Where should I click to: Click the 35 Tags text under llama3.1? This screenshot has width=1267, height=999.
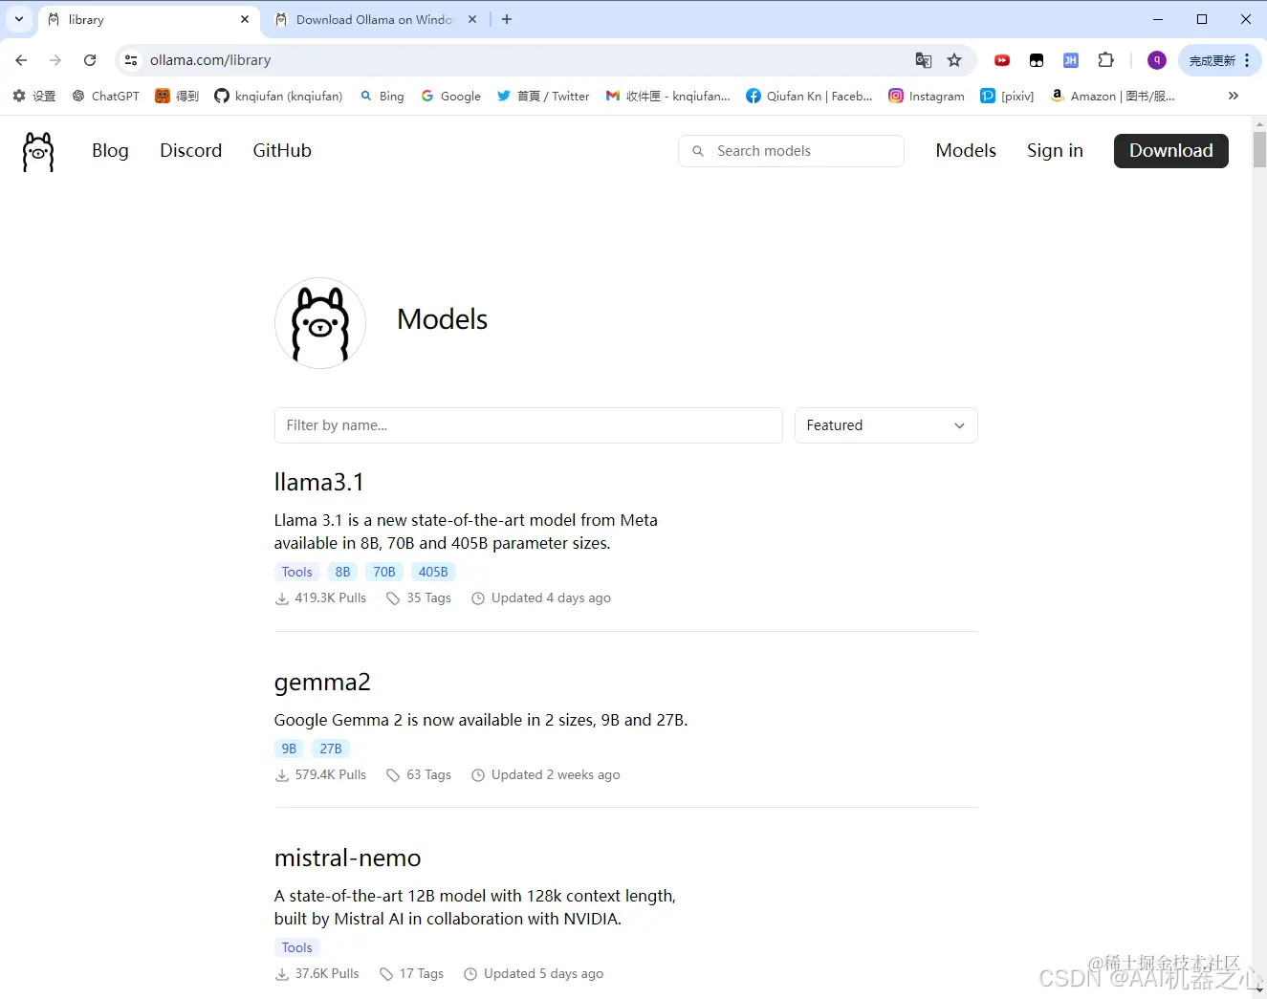(x=428, y=597)
